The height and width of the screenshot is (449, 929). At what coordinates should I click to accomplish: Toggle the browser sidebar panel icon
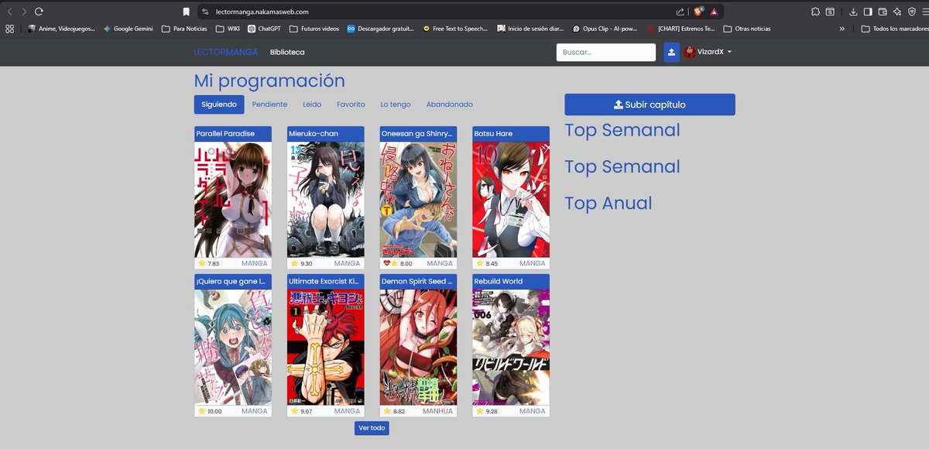[868, 12]
